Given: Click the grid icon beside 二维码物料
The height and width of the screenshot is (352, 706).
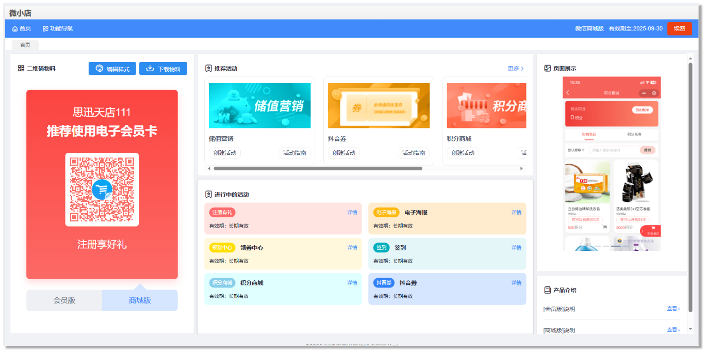Looking at the screenshot, I should coord(21,68).
